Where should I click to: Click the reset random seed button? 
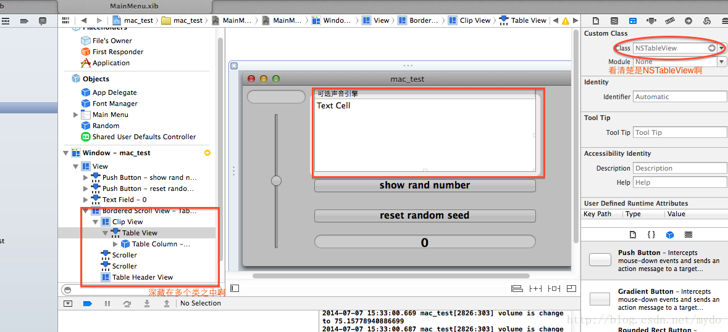click(425, 216)
